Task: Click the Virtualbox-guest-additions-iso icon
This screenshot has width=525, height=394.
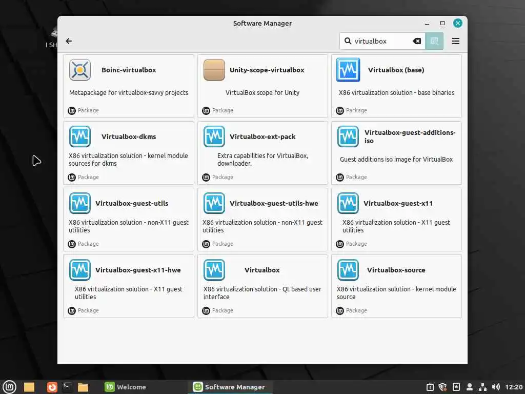Action: (x=348, y=136)
